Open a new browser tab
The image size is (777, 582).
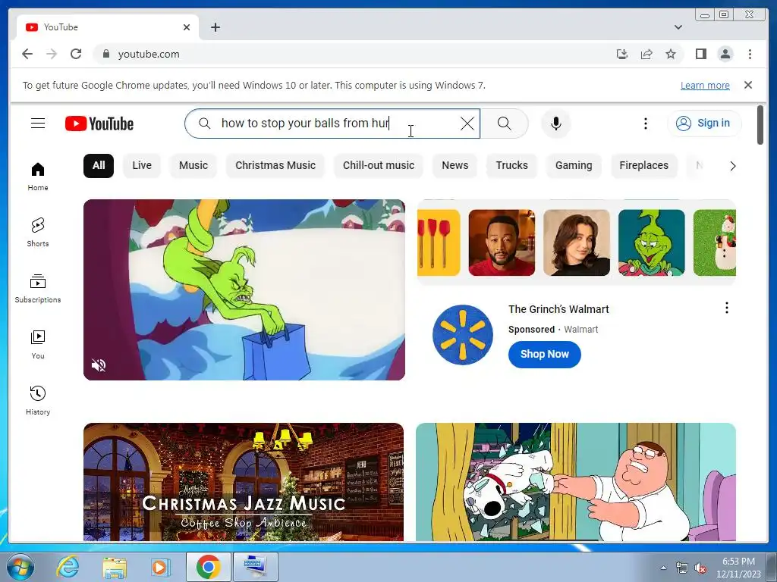click(x=215, y=27)
